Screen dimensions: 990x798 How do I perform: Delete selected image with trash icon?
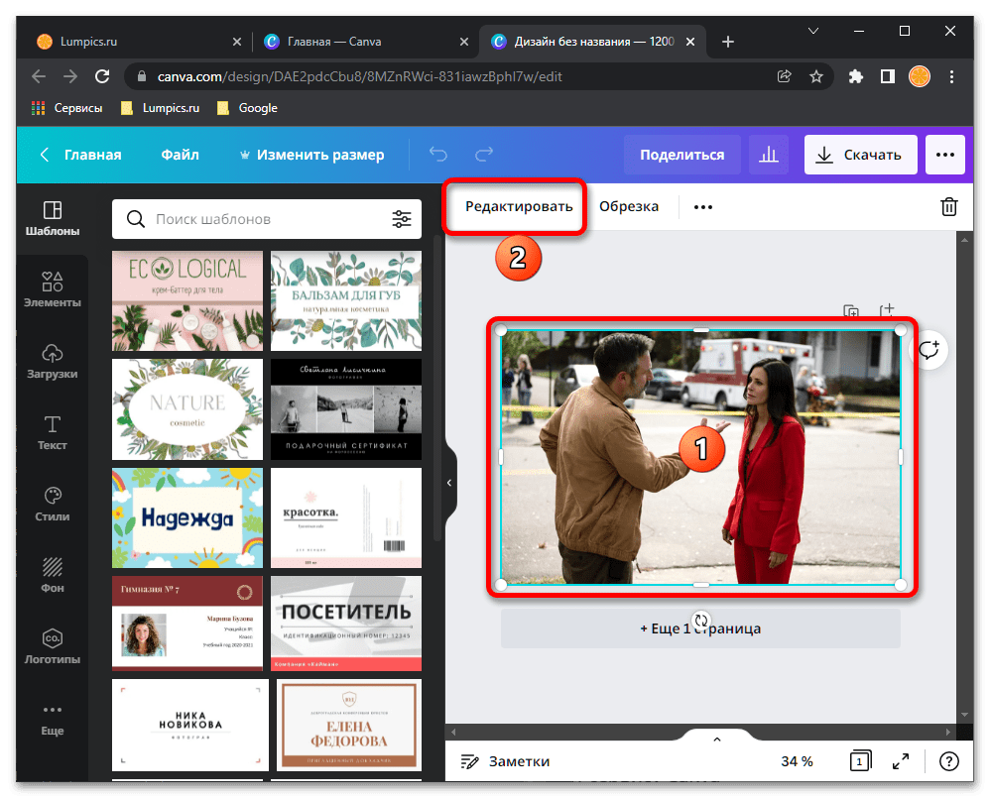[948, 207]
